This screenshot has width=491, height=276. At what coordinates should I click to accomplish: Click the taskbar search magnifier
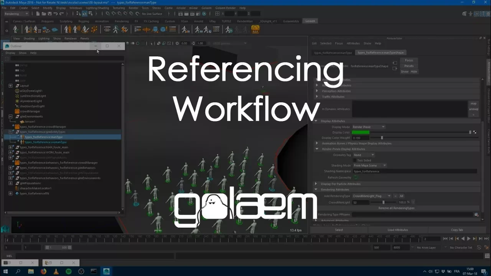tap(18, 271)
